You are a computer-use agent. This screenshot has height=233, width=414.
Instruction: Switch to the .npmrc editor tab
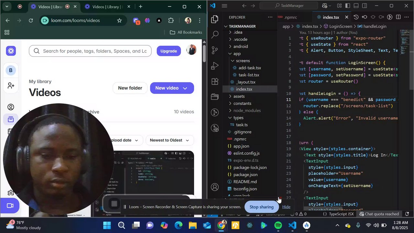(x=290, y=17)
